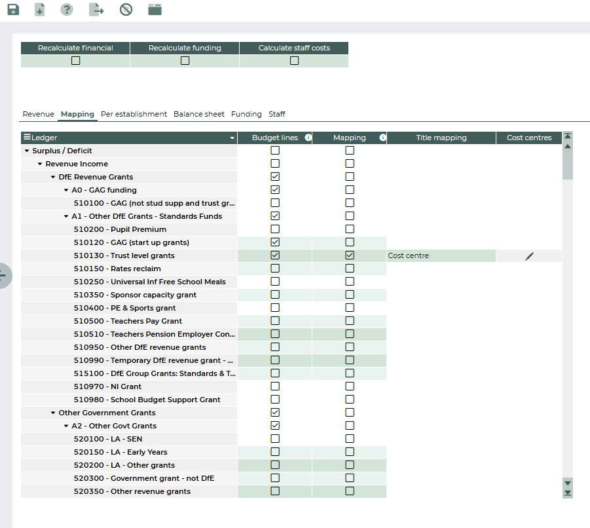Click the export document arrow icon

click(x=96, y=10)
